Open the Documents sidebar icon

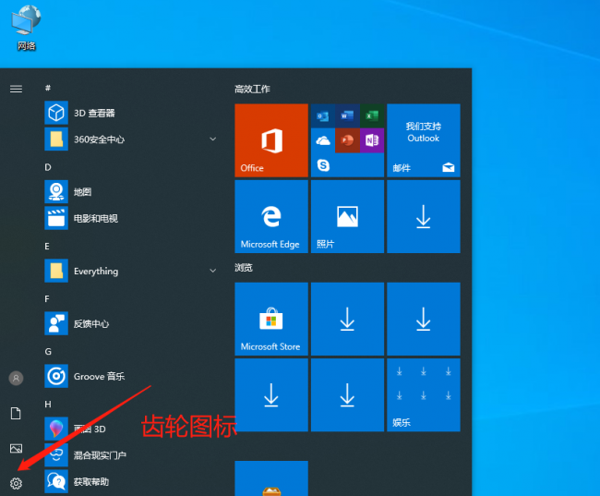coord(16,414)
